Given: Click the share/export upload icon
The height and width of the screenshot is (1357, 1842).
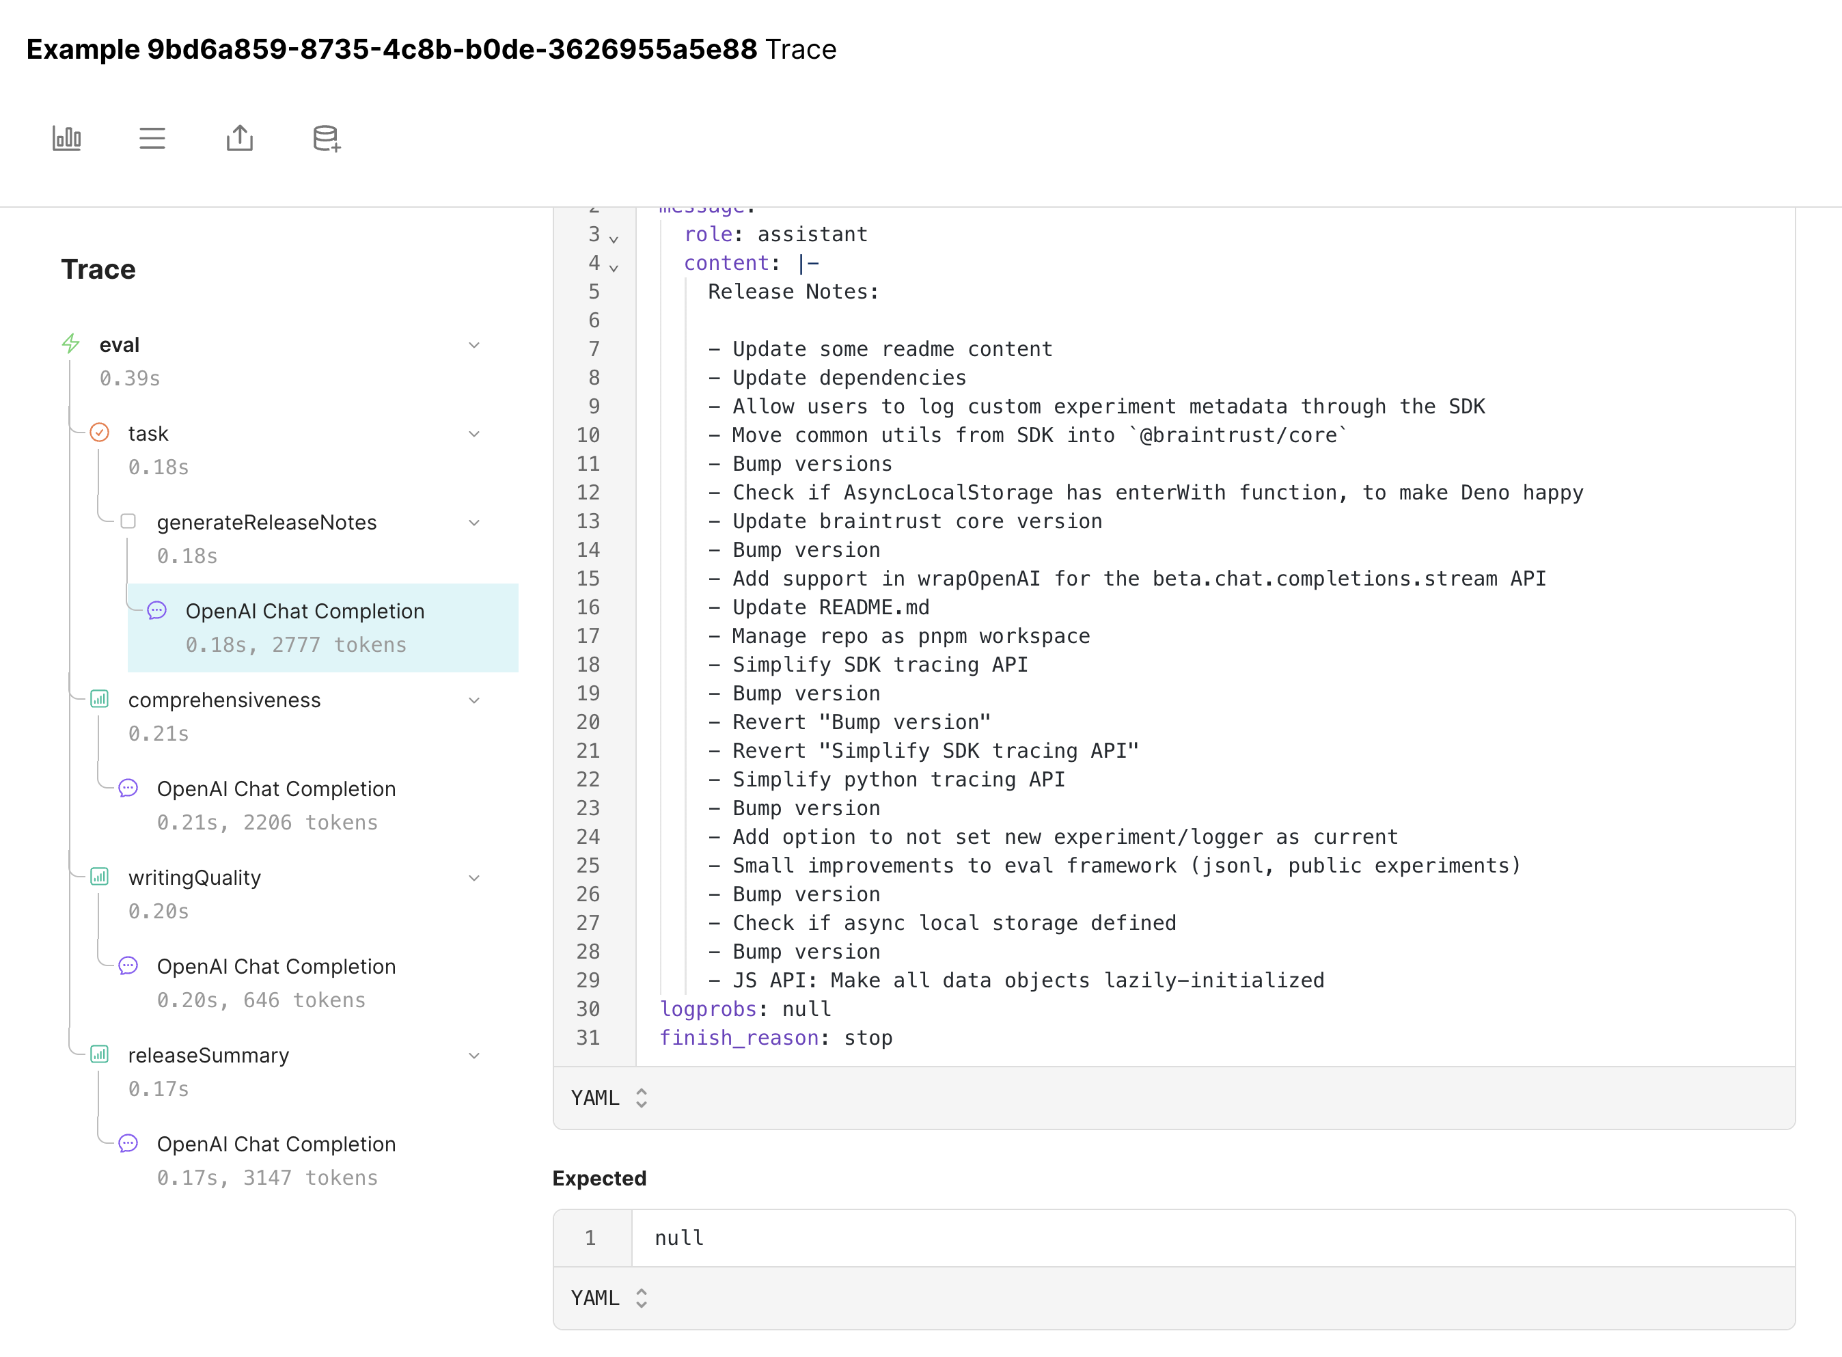Looking at the screenshot, I should pyautogui.click(x=239, y=138).
